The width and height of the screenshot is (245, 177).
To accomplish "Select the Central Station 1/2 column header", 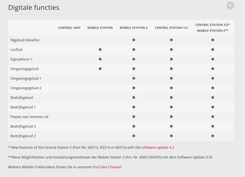I will click(171, 28).
